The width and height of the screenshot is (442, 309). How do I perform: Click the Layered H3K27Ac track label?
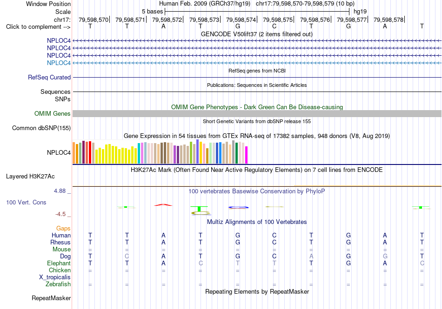[30, 177]
